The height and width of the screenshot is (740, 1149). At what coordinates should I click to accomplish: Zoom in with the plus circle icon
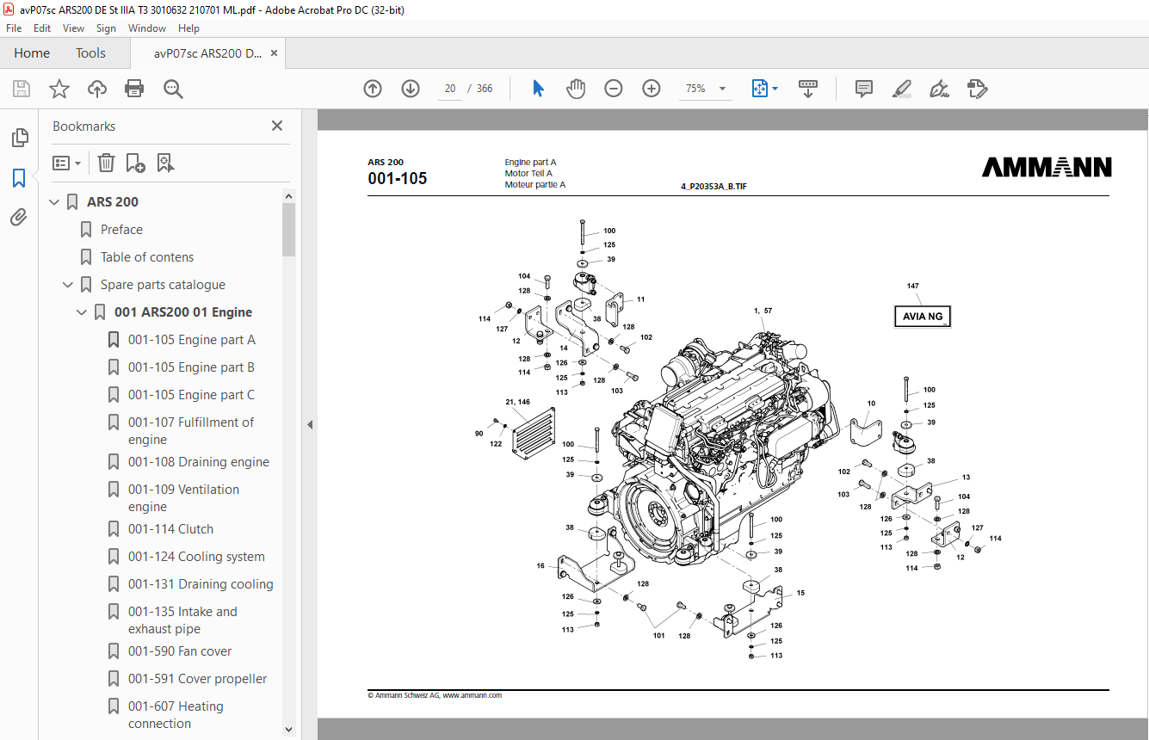coord(652,89)
